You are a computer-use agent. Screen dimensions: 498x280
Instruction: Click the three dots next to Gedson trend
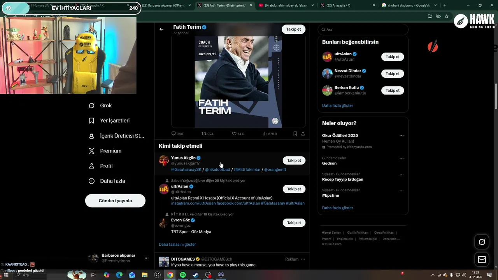tap(402, 159)
